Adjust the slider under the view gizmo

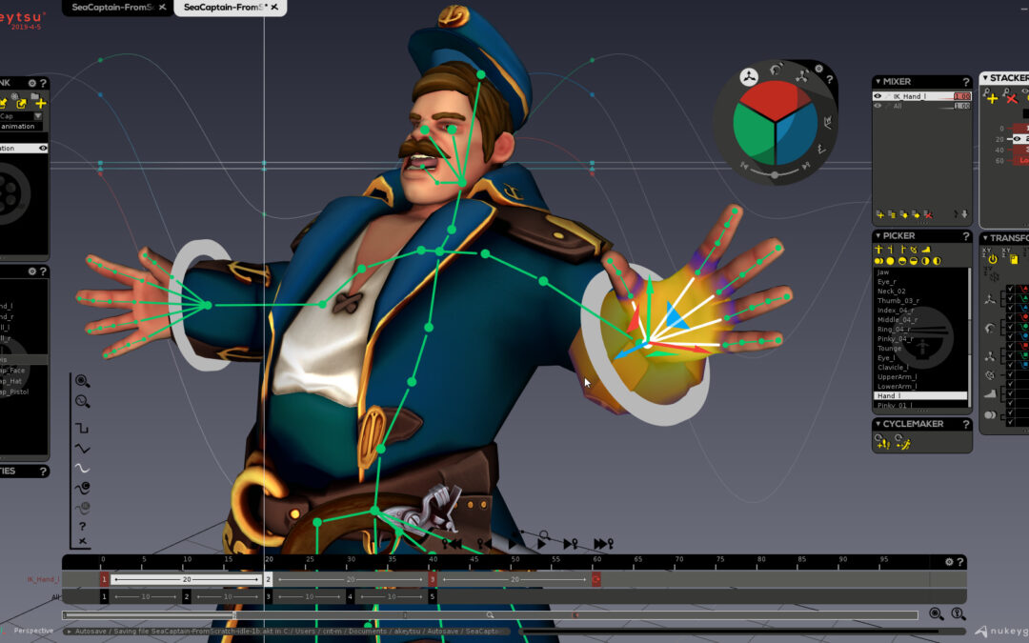pos(775,174)
